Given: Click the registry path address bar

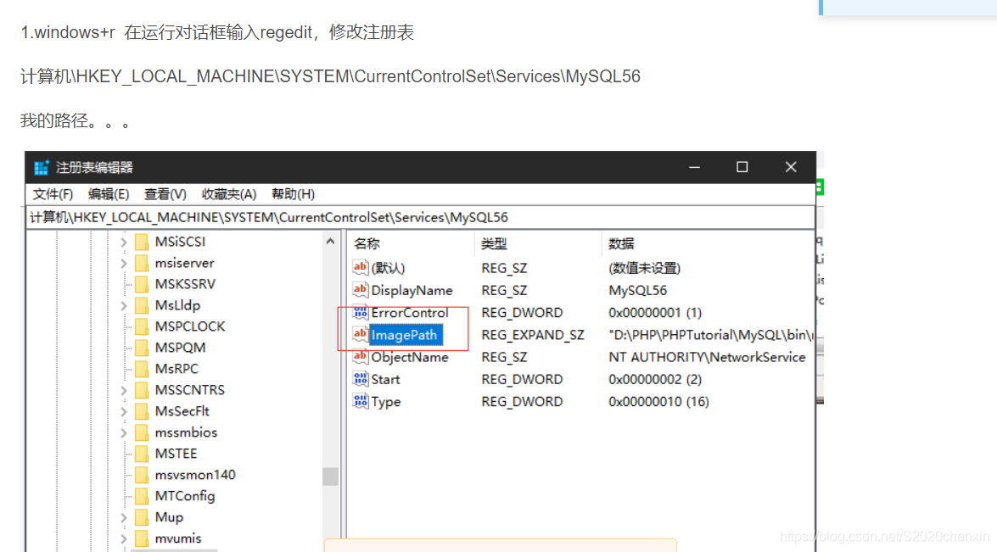Looking at the screenshot, I should 420,217.
